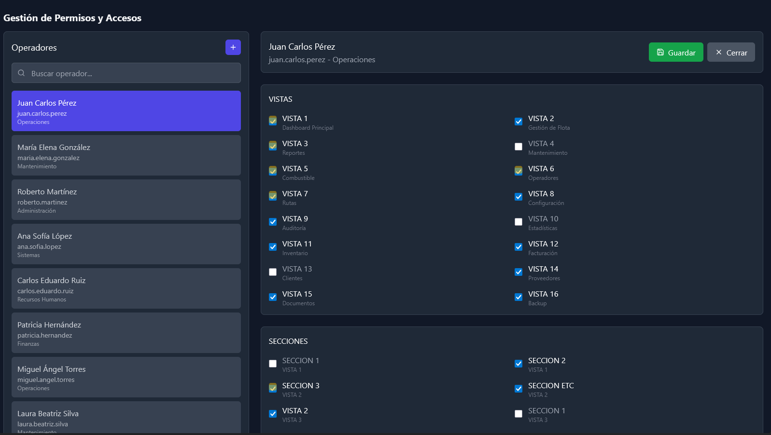This screenshot has height=435, width=771.
Task: Uncheck VISTA 12 Facturación
Action: tap(519, 247)
